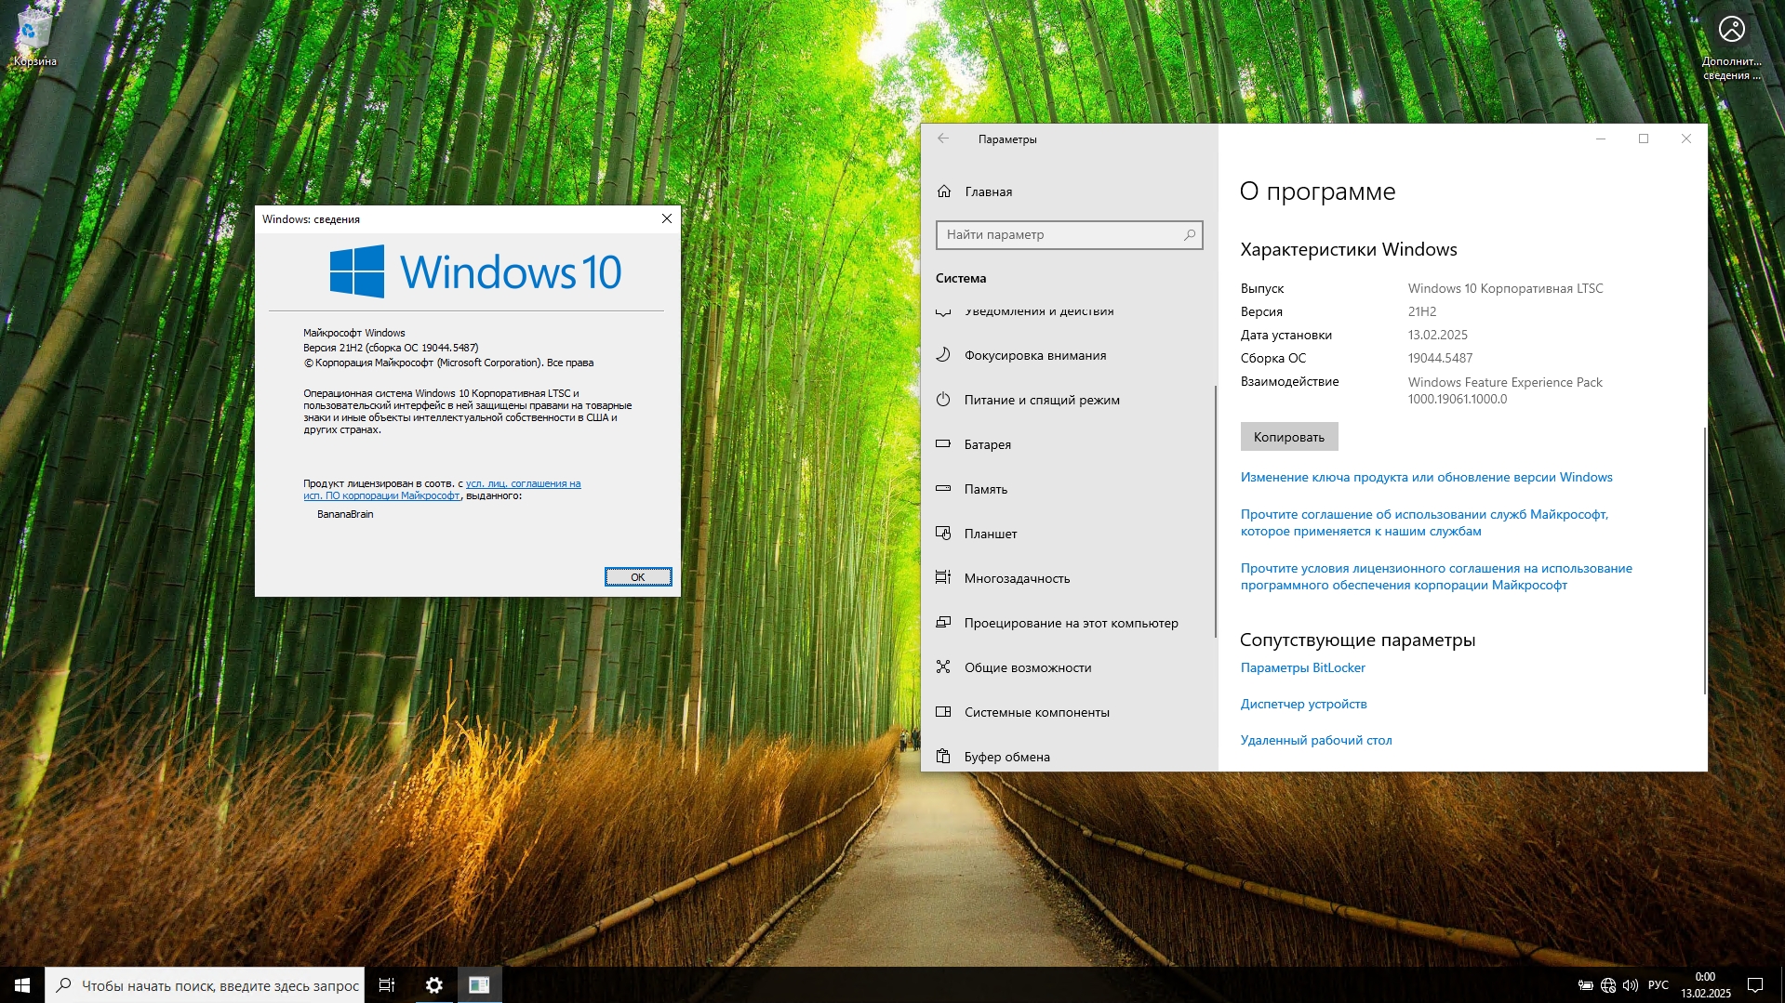Click the Найти параметр search field
Image resolution: width=1785 pixels, height=1003 pixels.
click(x=1069, y=235)
